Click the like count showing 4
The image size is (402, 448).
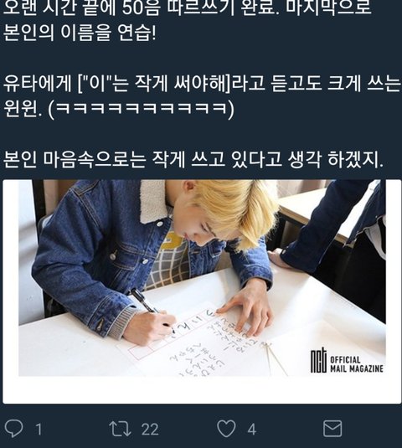pos(252,430)
